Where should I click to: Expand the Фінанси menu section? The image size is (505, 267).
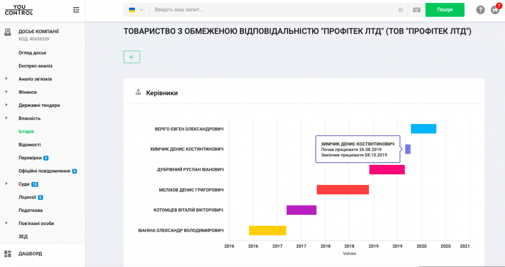click(7, 92)
